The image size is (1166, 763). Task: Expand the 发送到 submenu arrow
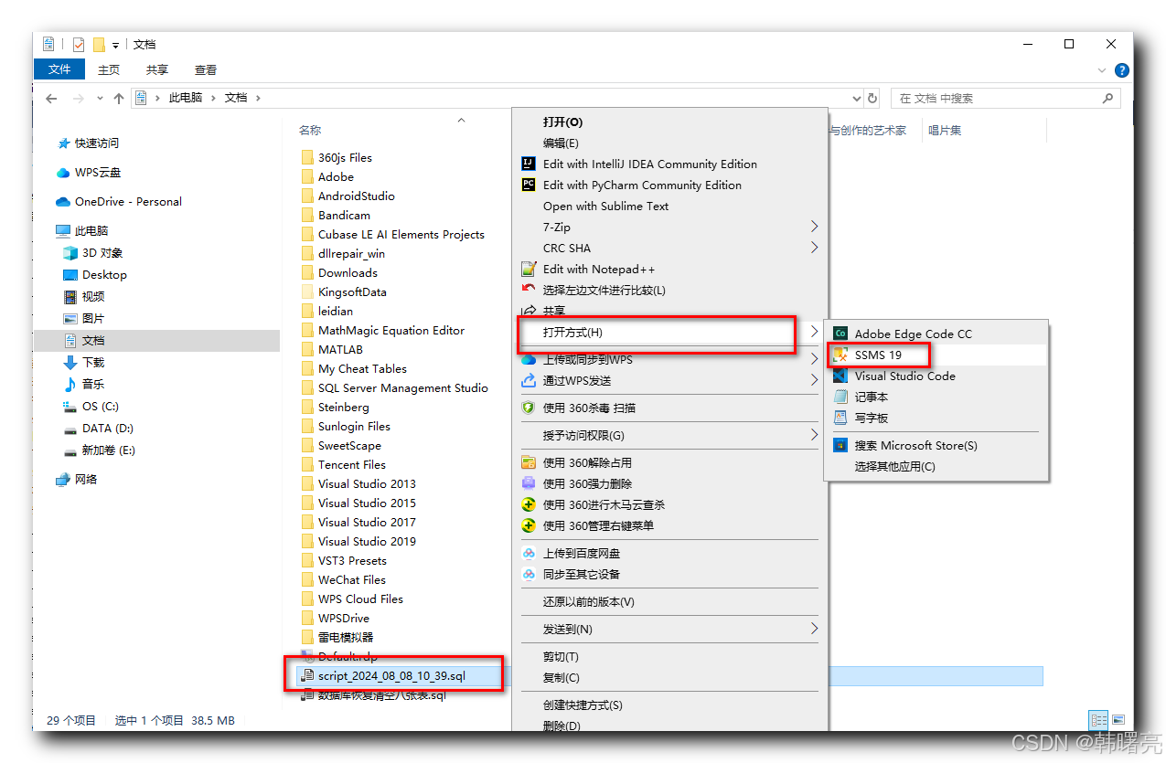pyautogui.click(x=814, y=629)
